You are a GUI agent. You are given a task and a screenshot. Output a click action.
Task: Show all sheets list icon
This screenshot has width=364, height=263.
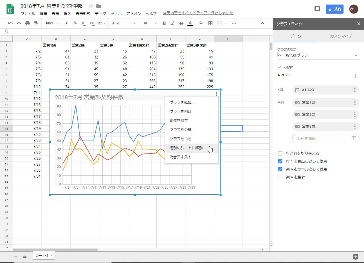[x=25, y=256]
